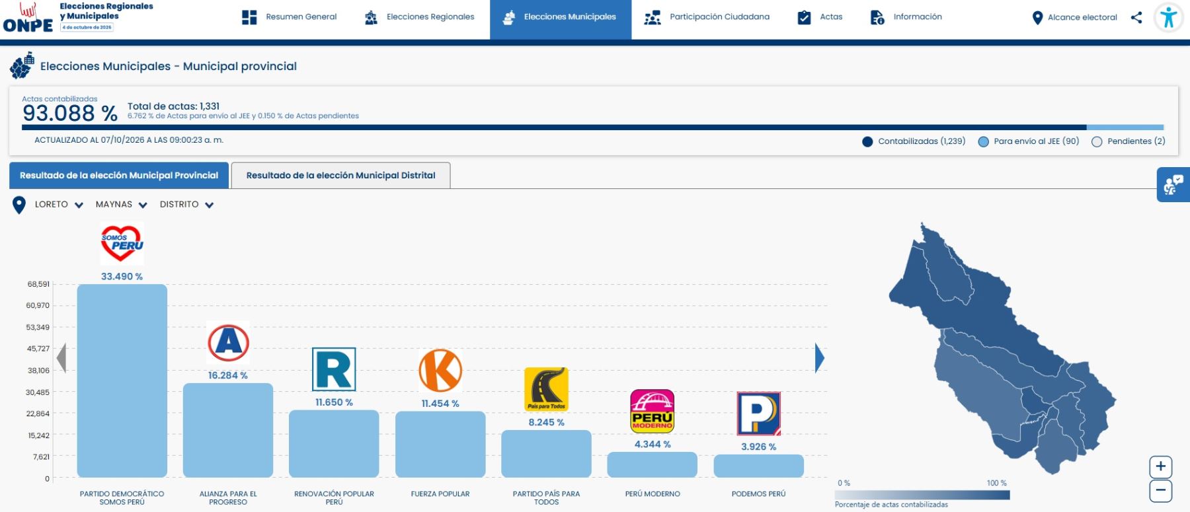The height and width of the screenshot is (512, 1190).
Task: Zoom in on the map
Action: tap(1161, 466)
